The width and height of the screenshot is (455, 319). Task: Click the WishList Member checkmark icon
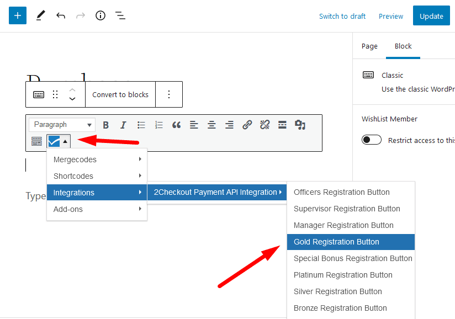tap(54, 141)
